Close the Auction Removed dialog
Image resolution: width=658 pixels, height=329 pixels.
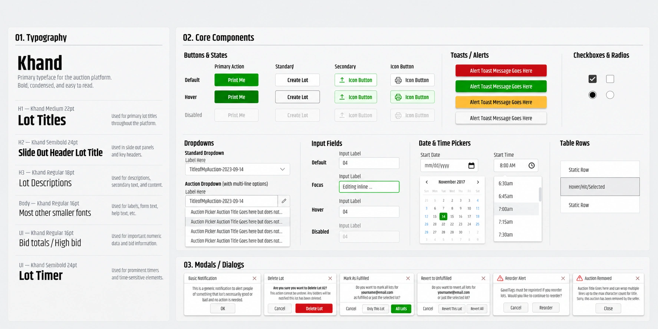click(x=638, y=278)
